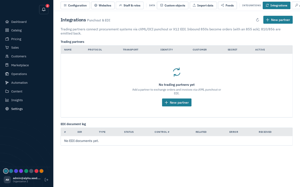Click New partner in the empty state
Image resolution: width=300 pixels, height=187 pixels.
click(177, 102)
